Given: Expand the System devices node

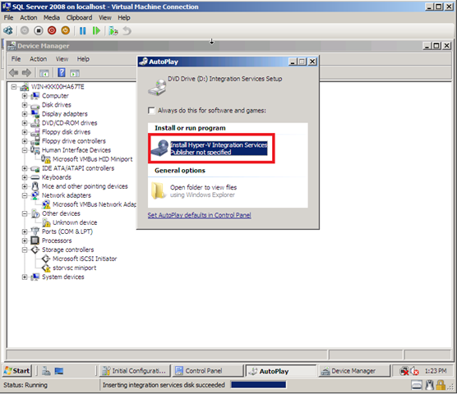Looking at the screenshot, I should [25, 277].
